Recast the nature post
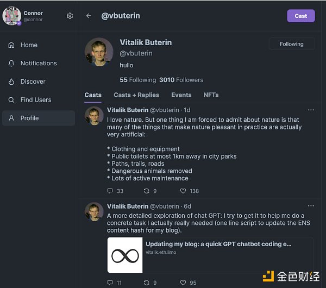Image resolution: width=326 pixels, height=288 pixels. (x=146, y=191)
